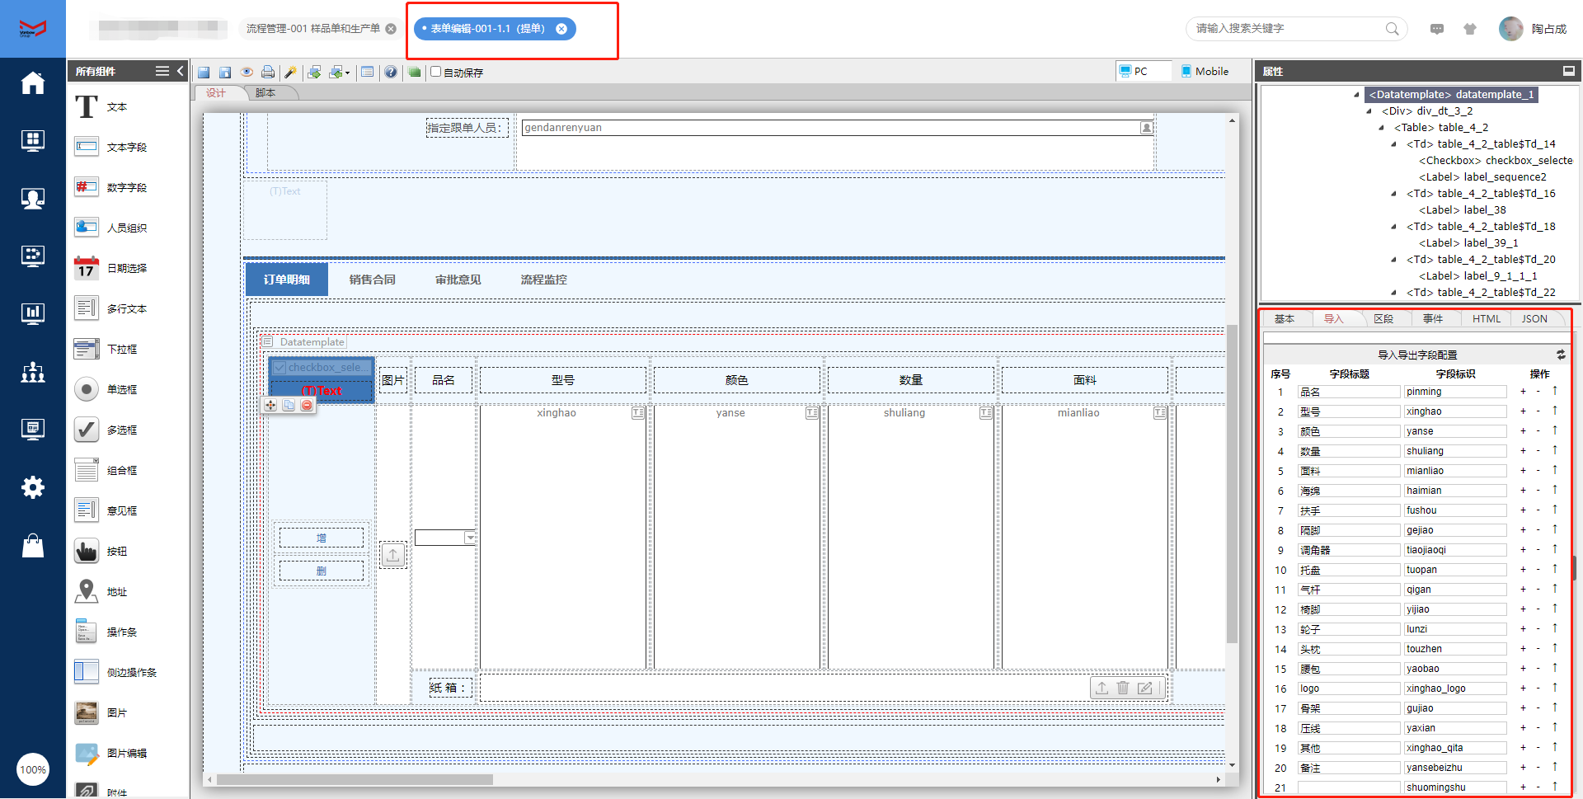Enable the 自动保存 checkbox
1583x799 pixels.
click(436, 72)
